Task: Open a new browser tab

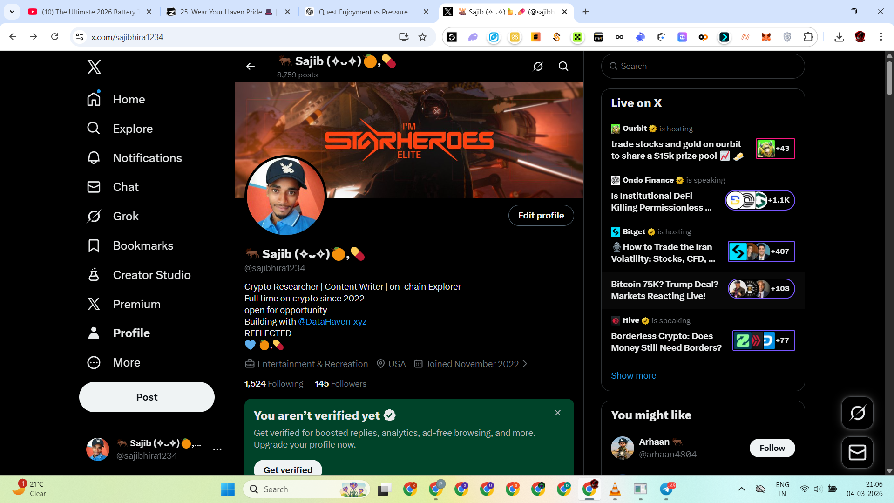Action: pos(586,12)
